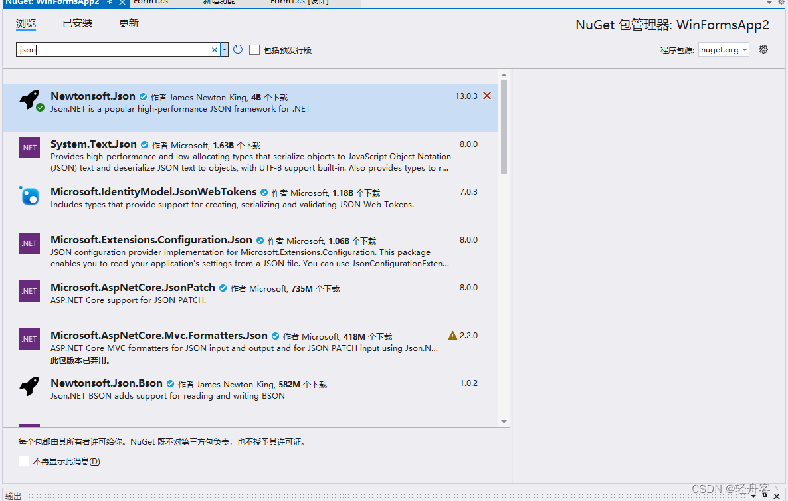Clear the json search text

(x=215, y=50)
